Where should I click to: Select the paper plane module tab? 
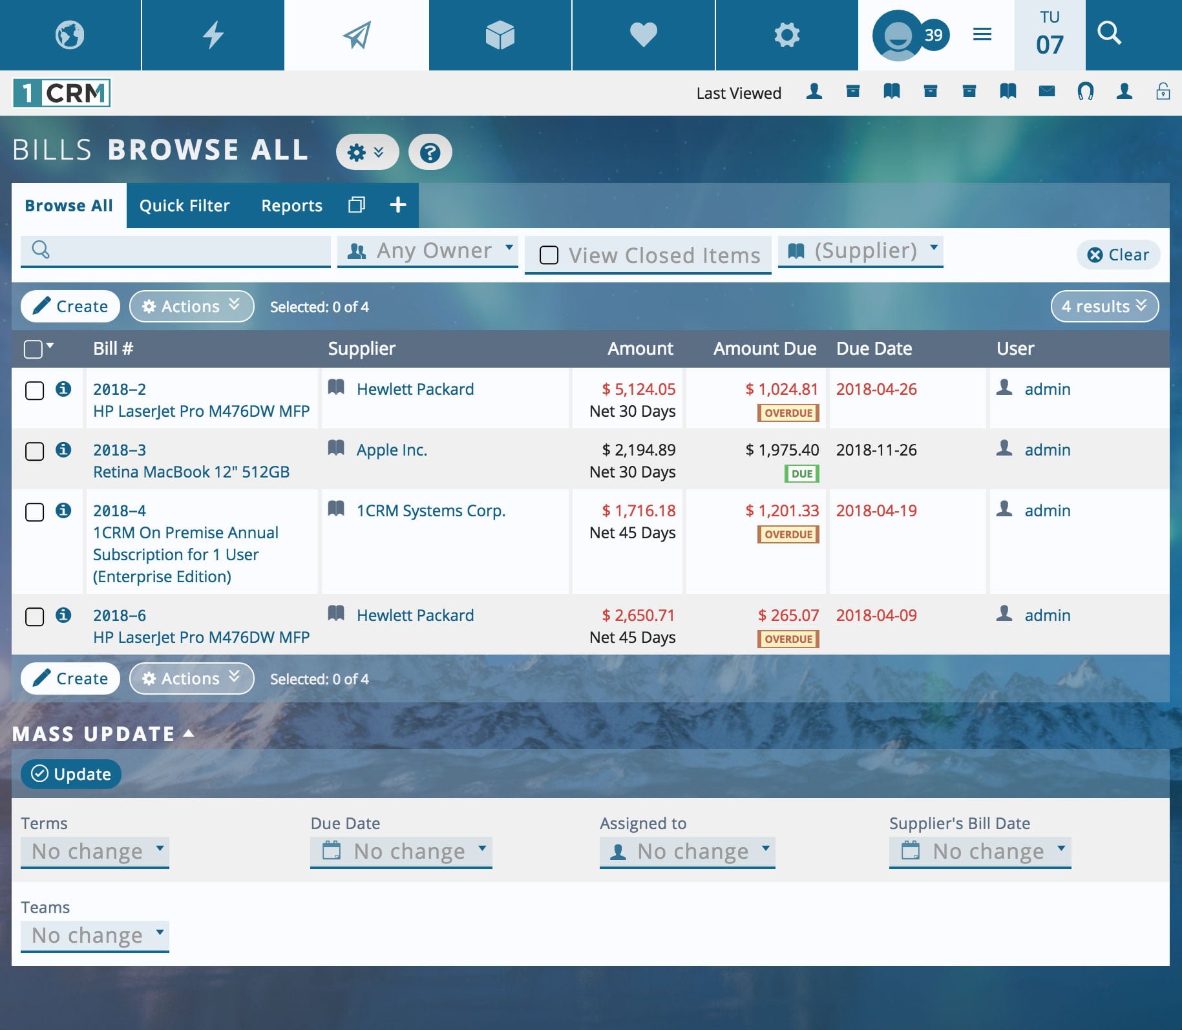(357, 35)
